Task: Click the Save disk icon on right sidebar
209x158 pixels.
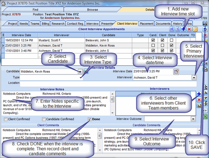Action: (205, 24)
